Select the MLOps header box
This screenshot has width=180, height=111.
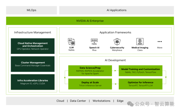click(31, 10)
